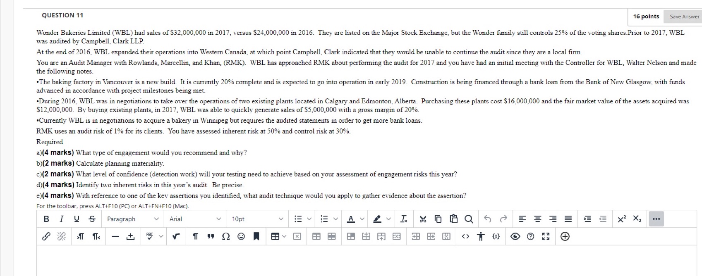Increase paragraph indent
Image resolution: width=702 pixels, height=276 pixels.
587,219
